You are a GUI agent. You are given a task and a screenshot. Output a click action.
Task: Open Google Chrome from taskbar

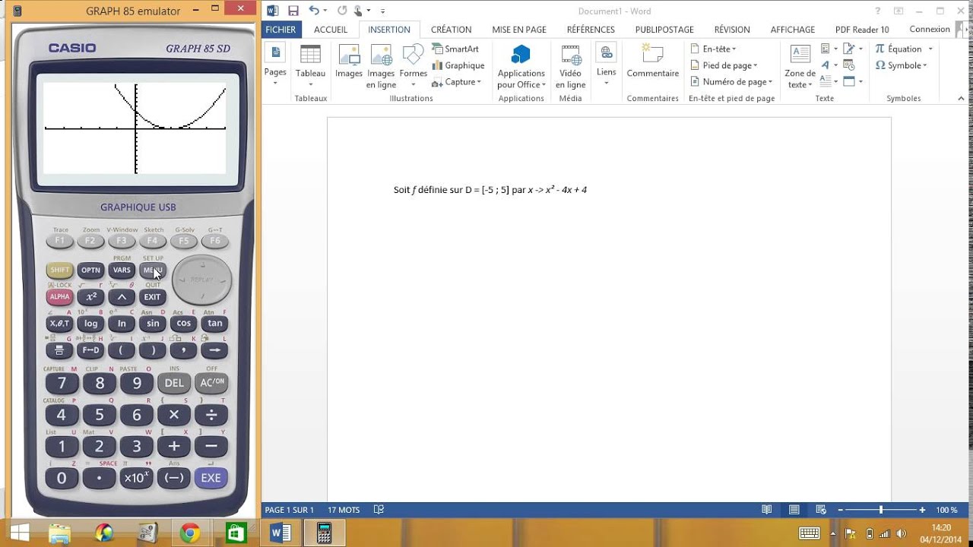(190, 533)
